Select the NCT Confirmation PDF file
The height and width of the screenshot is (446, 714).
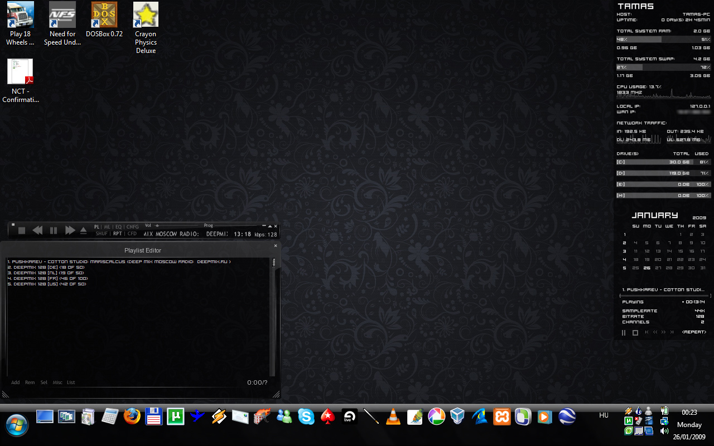tap(20, 81)
